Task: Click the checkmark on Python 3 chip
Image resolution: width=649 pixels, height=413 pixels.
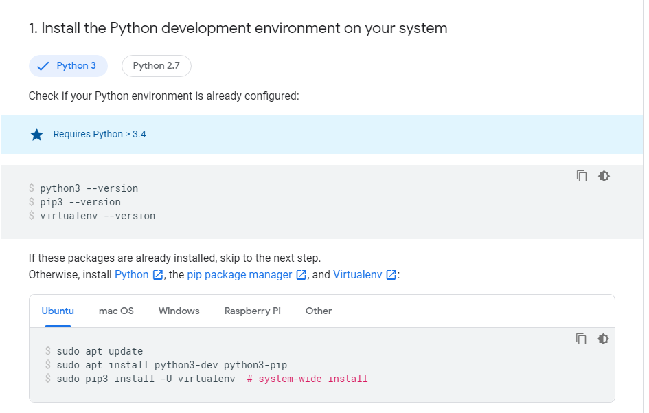Action: coord(43,66)
